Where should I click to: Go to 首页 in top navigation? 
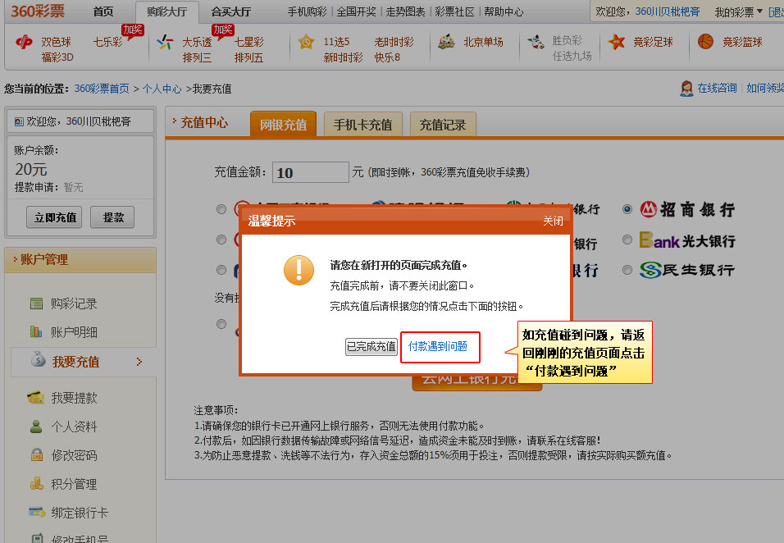(103, 12)
